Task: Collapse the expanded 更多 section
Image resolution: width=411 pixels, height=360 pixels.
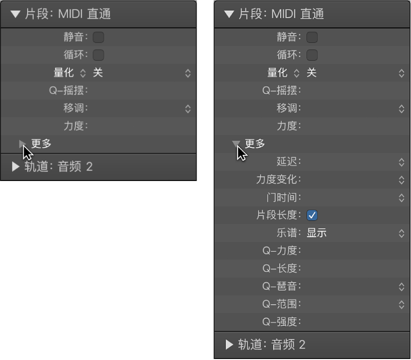Action: tap(236, 144)
